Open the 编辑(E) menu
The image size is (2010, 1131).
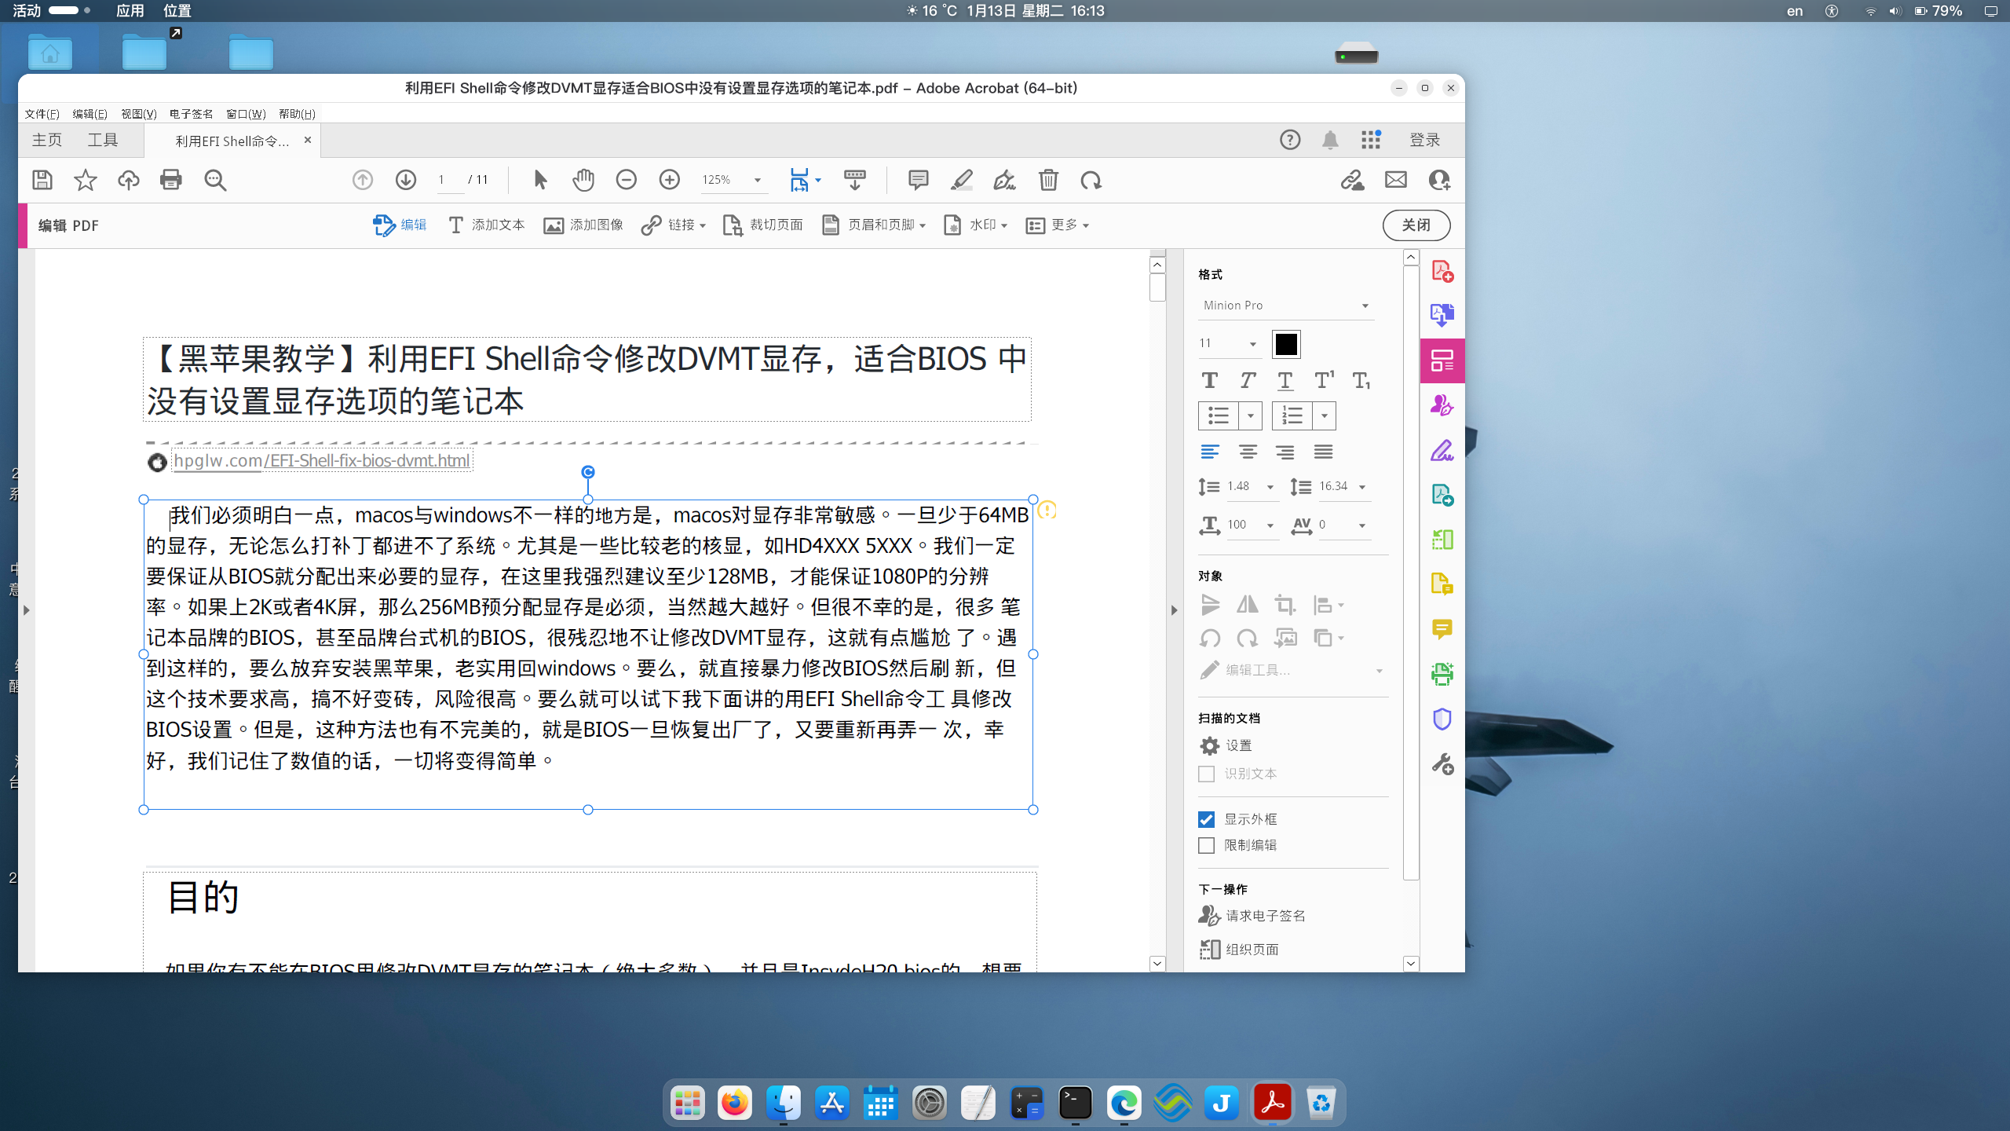click(x=90, y=113)
